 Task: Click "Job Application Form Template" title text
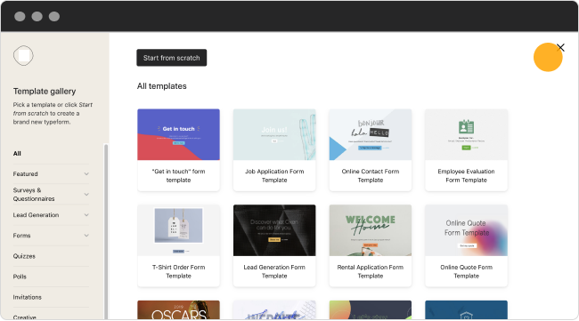274,176
